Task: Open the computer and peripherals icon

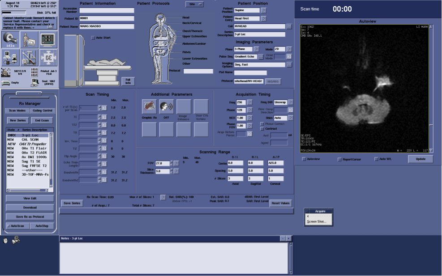Action: (x=11, y=57)
